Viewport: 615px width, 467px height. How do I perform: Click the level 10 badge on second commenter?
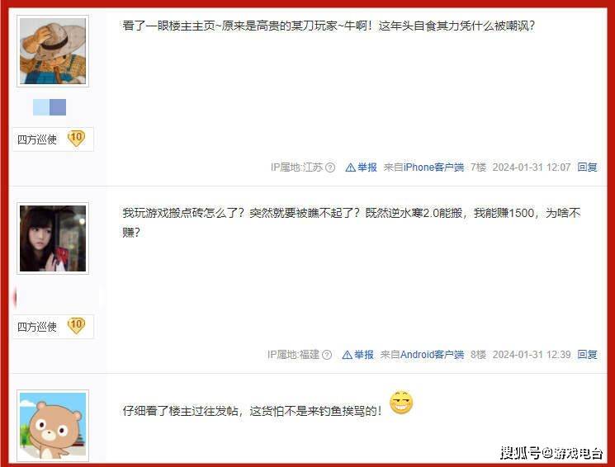coord(76,326)
